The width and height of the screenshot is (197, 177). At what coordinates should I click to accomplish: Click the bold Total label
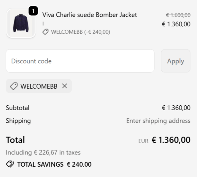[15, 140]
